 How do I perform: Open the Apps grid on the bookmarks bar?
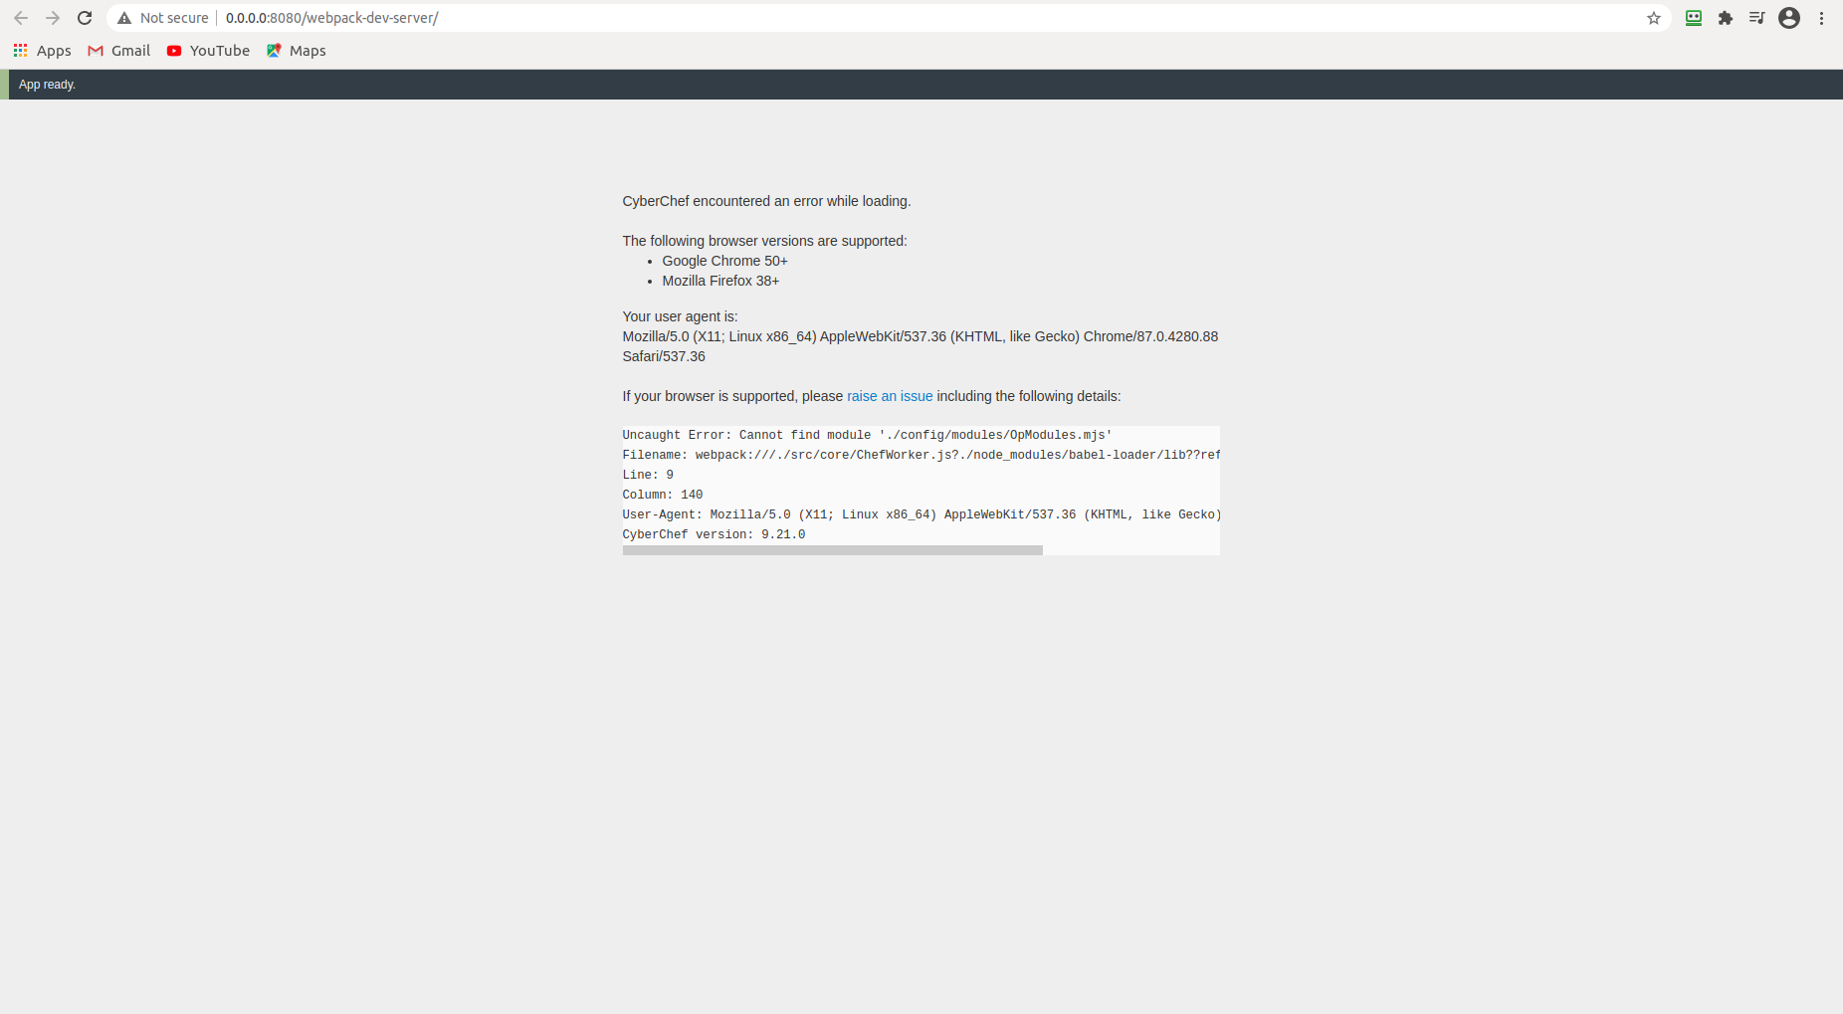coord(20,50)
